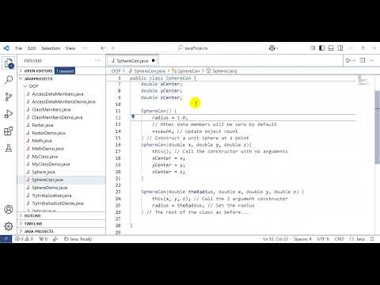Toggle the primary side bar layout icon
Screen dimensions: 380x285
[x=321, y=48]
